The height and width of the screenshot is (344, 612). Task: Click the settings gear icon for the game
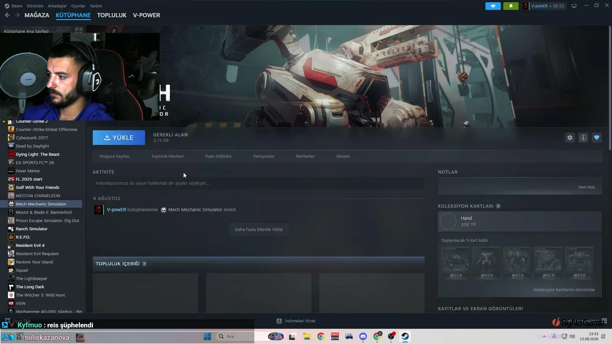569,138
